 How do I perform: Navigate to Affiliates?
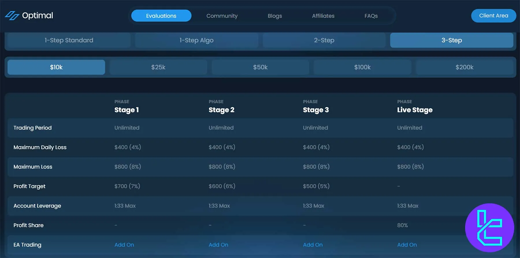tap(323, 16)
